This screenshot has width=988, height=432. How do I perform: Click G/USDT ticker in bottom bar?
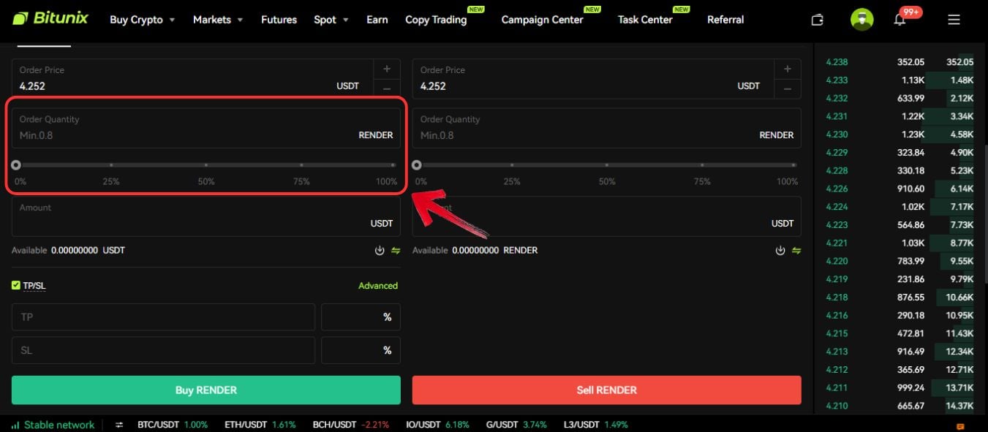(x=517, y=425)
